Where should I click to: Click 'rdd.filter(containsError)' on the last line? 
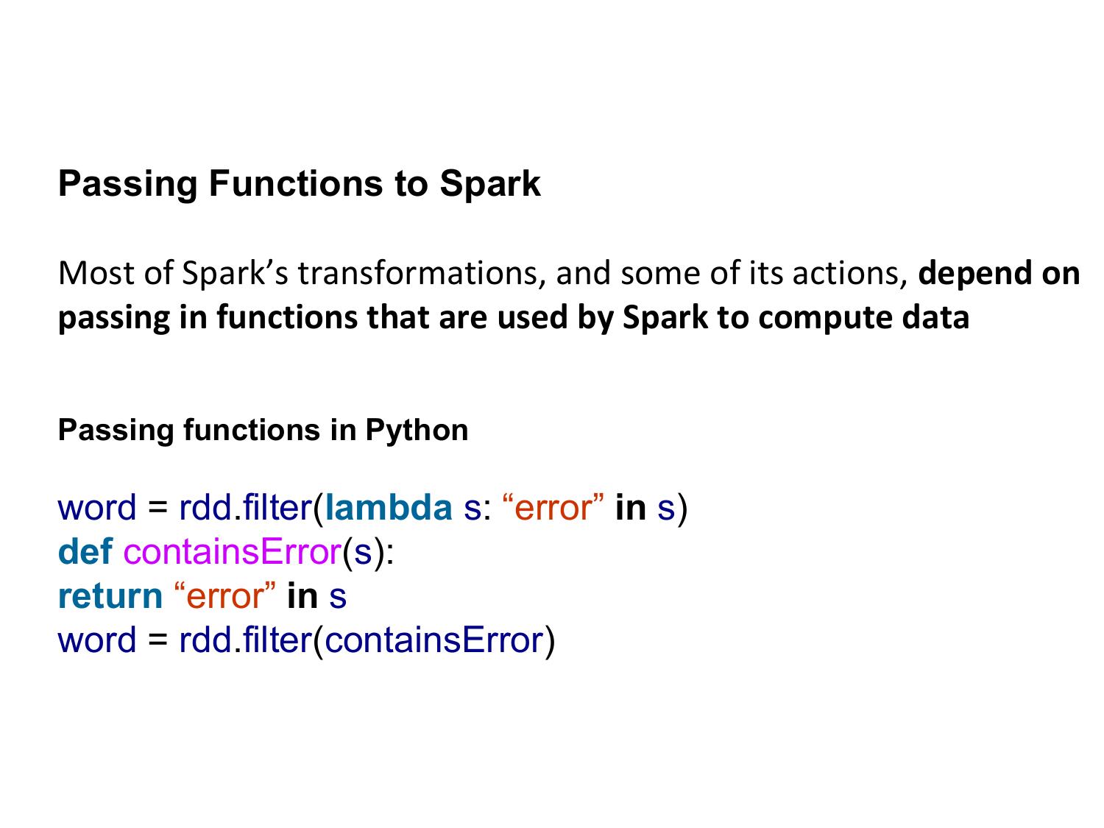pyautogui.click(x=367, y=640)
